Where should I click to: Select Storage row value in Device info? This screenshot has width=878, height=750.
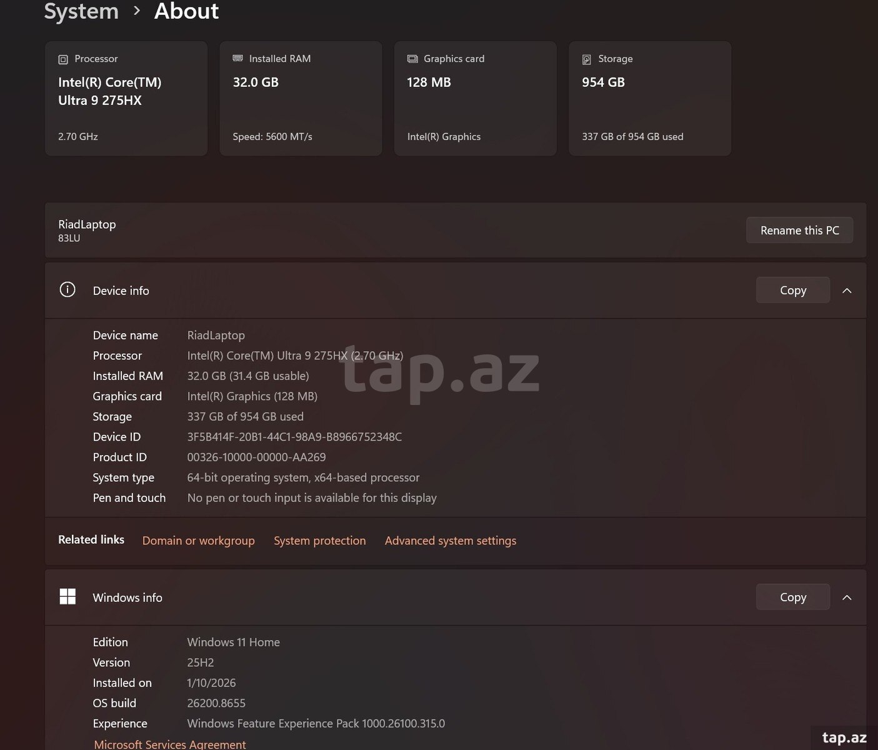[245, 416]
